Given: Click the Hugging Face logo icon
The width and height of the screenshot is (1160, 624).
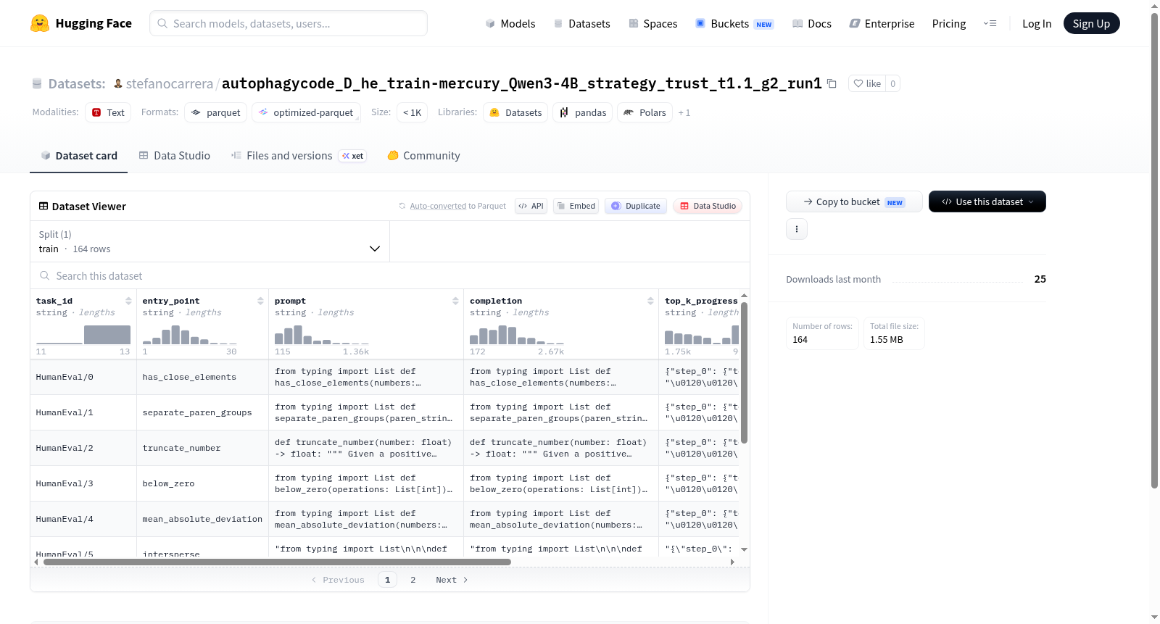Looking at the screenshot, I should pyautogui.click(x=40, y=23).
